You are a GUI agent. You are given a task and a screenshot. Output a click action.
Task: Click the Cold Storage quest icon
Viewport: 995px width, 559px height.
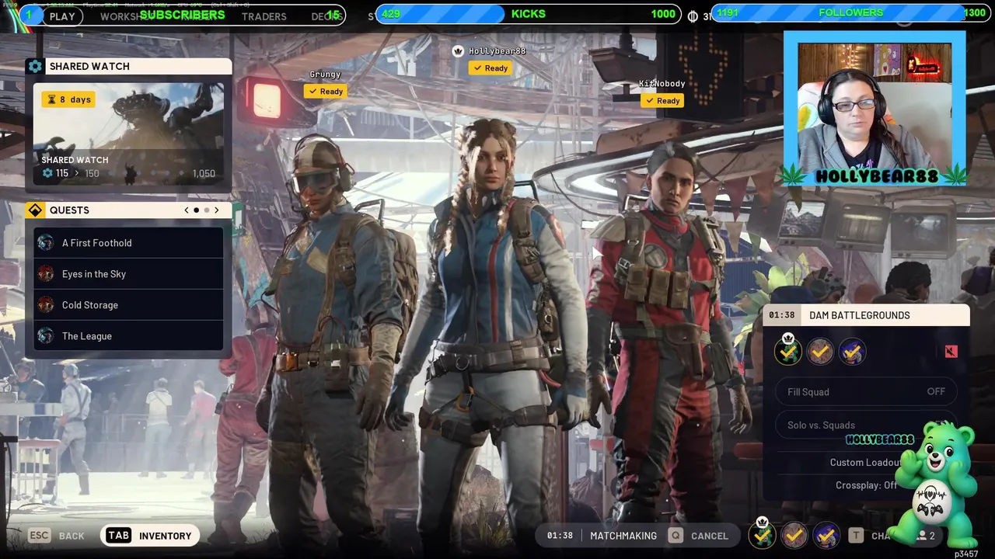[x=46, y=305]
